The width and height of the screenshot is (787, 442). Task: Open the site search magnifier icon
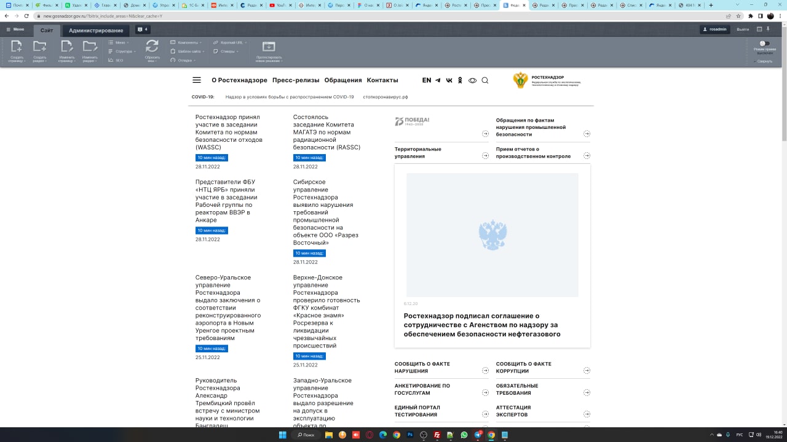tap(484, 80)
